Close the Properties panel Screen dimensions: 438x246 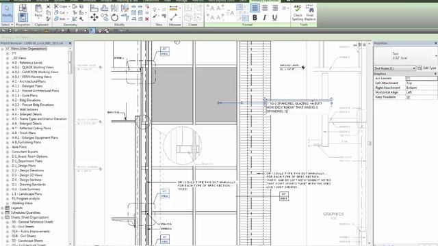click(x=435, y=43)
